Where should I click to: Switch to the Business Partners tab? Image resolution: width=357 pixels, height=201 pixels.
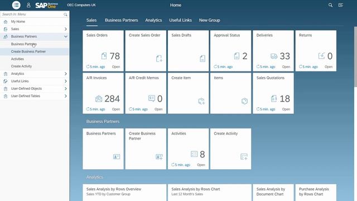pos(122,20)
